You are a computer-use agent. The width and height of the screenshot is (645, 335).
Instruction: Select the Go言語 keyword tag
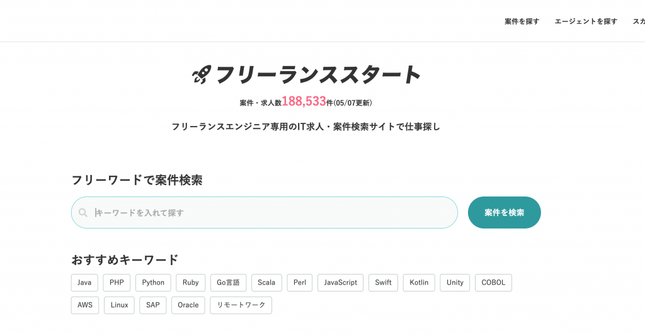pos(228,283)
